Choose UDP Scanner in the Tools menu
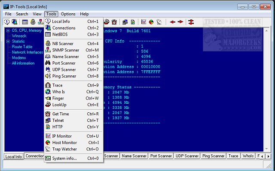 click(x=73, y=69)
